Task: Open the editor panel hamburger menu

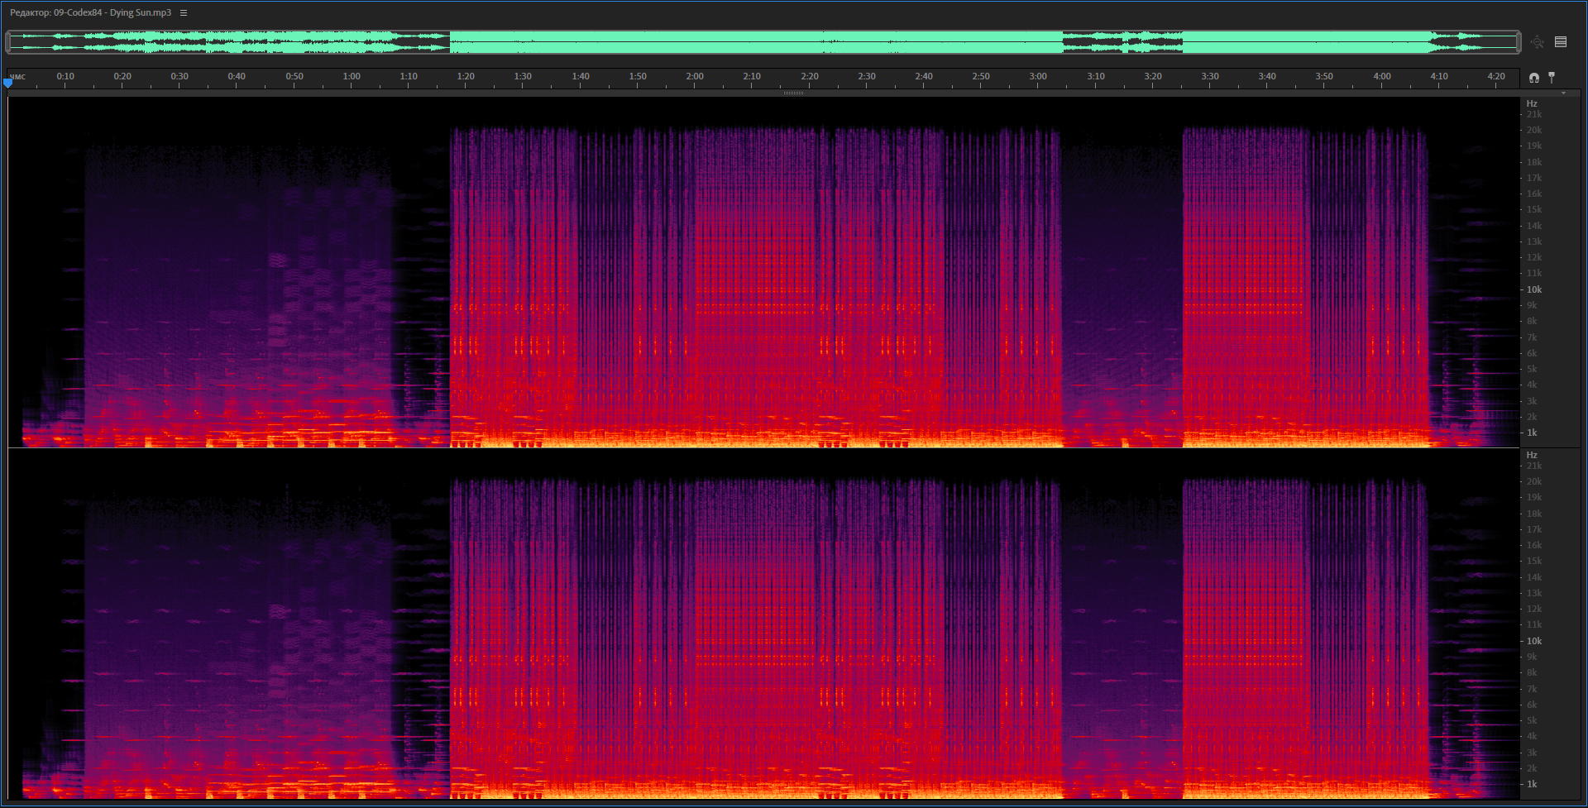Action: click(184, 12)
